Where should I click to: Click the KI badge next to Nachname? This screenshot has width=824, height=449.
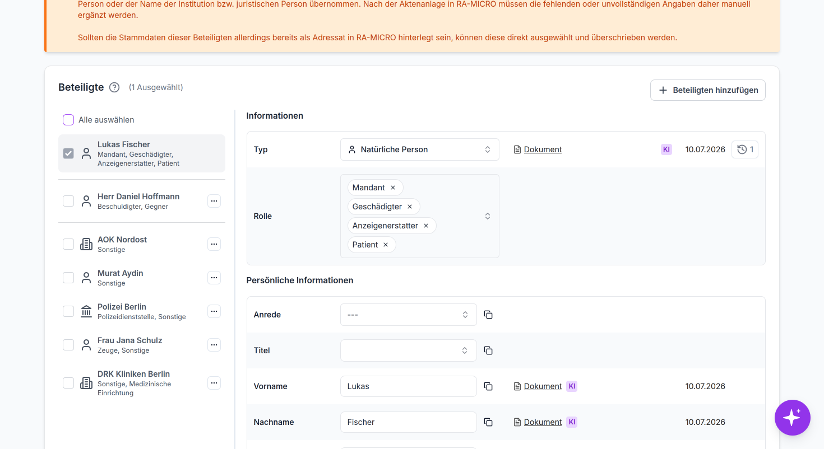click(x=572, y=422)
